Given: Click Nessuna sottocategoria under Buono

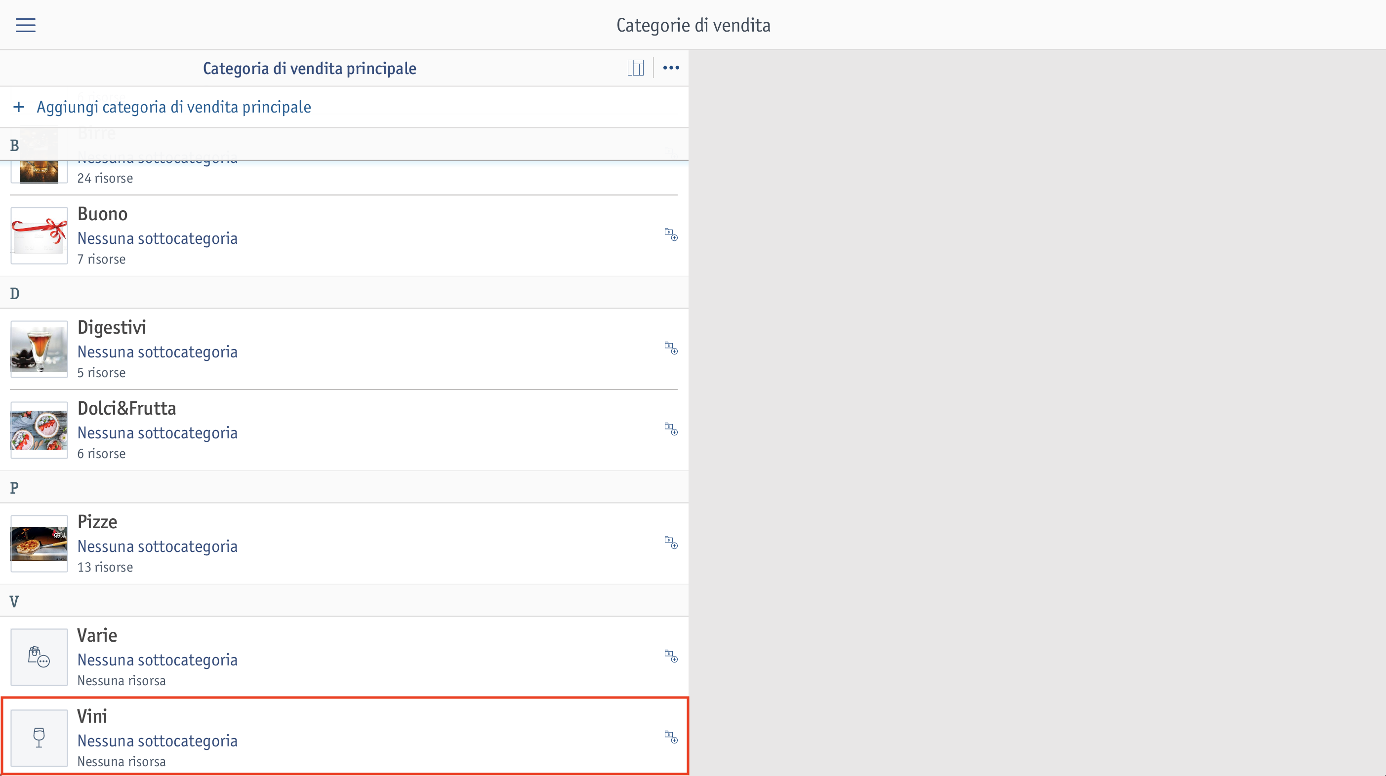Looking at the screenshot, I should click(x=158, y=238).
